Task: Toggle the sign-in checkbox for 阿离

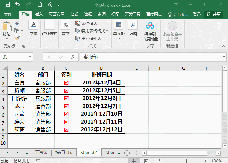Action: (66, 130)
